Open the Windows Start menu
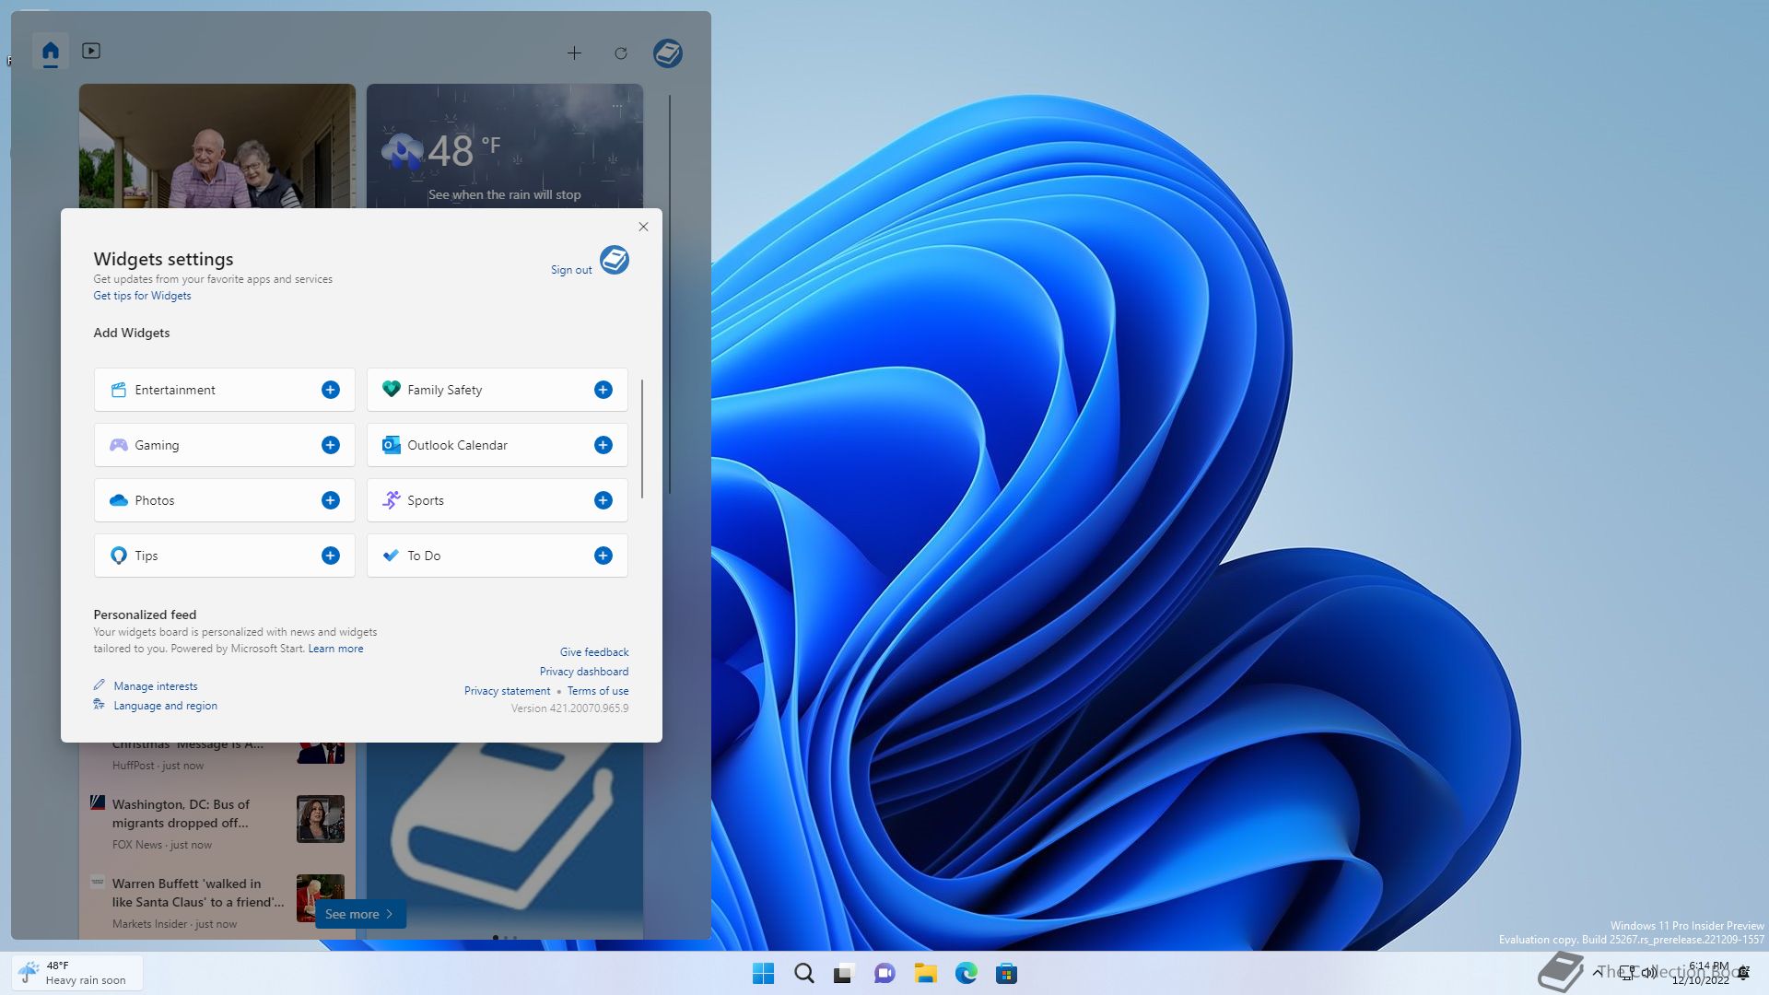Screen dimensions: 1769x995 [763, 973]
